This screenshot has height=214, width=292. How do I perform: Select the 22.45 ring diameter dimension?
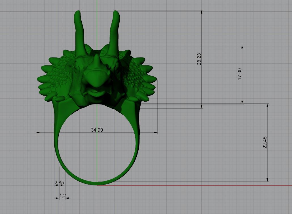click(265, 142)
